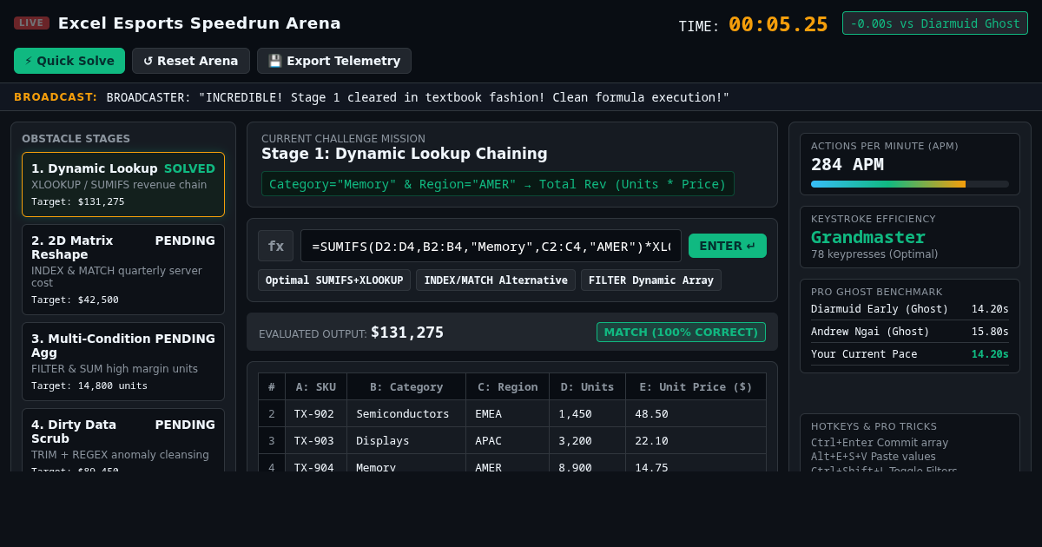Click column header C: Region
Viewport: 1042px width, 547px height.
click(x=508, y=386)
